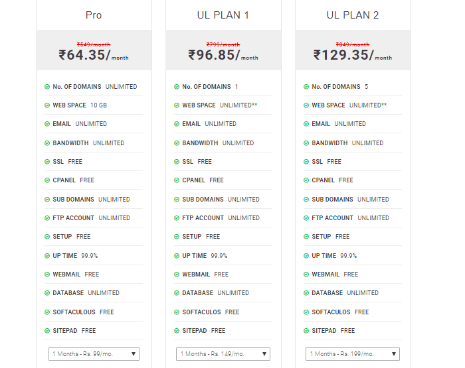Open Pro plan billing period dropdown
This screenshot has width=465, height=368.
pyautogui.click(x=94, y=354)
